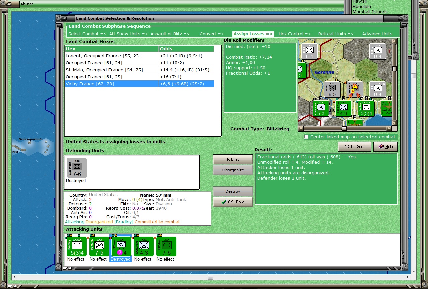Select the destroyed 57 mm anti-tank unit
The height and width of the screenshot is (289, 428).
pos(121,247)
